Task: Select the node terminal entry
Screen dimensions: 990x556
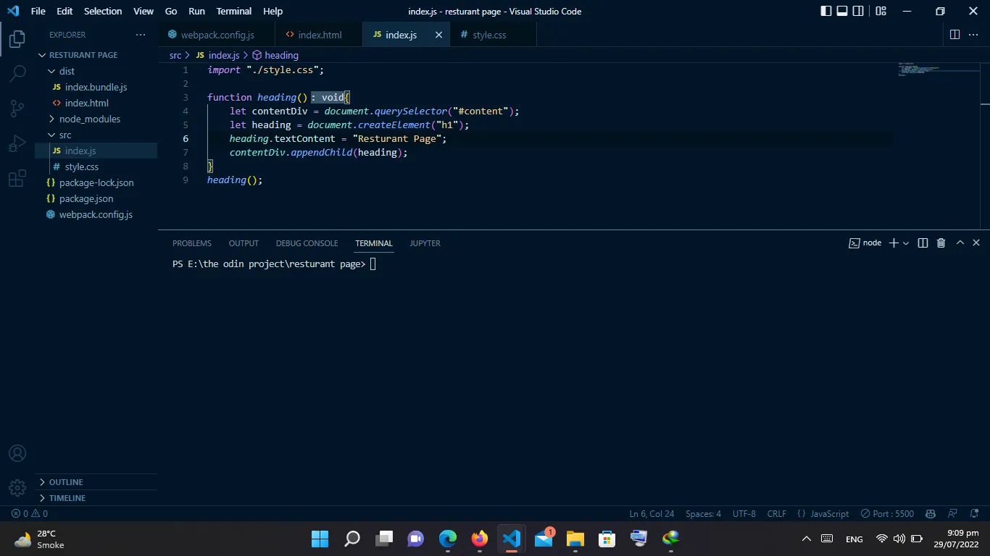Action: pyautogui.click(x=865, y=243)
